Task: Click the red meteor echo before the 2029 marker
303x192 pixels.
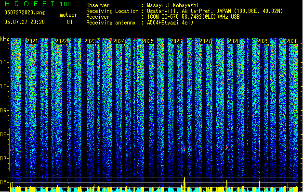Action: pos(260,146)
